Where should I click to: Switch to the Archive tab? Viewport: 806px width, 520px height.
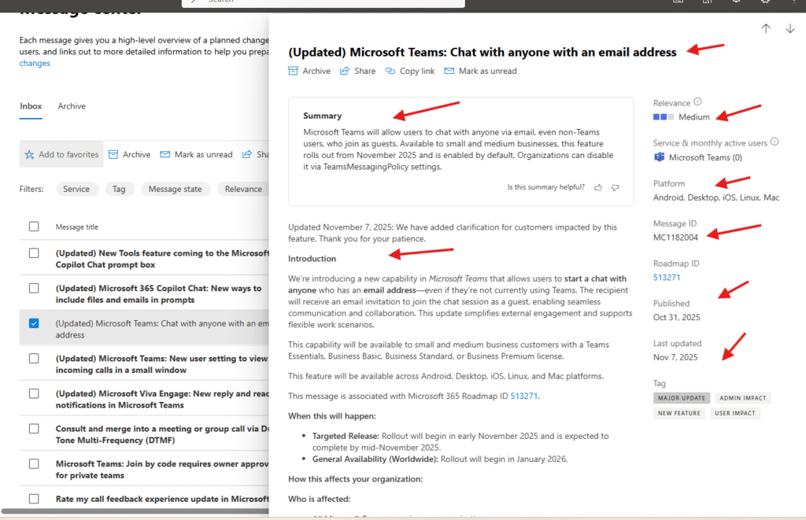72,106
